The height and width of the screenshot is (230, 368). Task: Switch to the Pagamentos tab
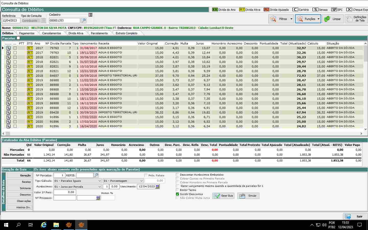click(x=27, y=33)
